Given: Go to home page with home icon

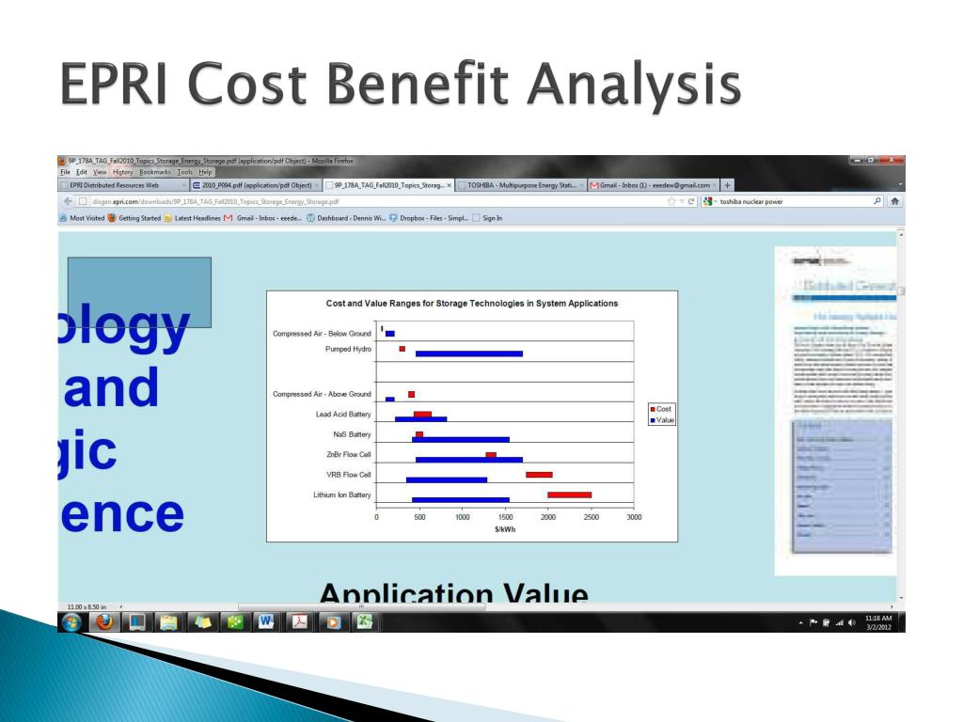Looking at the screenshot, I should pos(895,201).
